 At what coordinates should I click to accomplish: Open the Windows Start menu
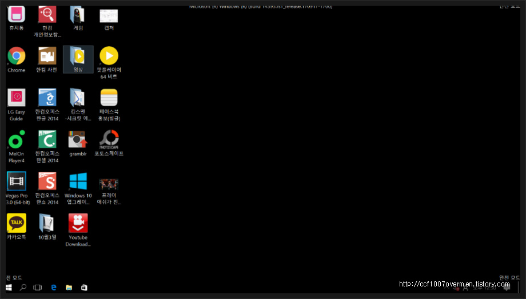click(9, 287)
